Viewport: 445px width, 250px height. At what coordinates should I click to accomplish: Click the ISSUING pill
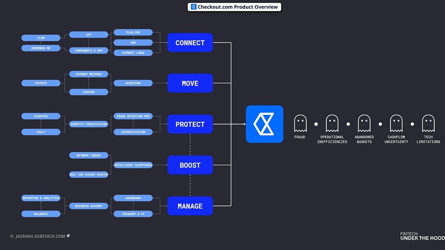click(x=89, y=92)
